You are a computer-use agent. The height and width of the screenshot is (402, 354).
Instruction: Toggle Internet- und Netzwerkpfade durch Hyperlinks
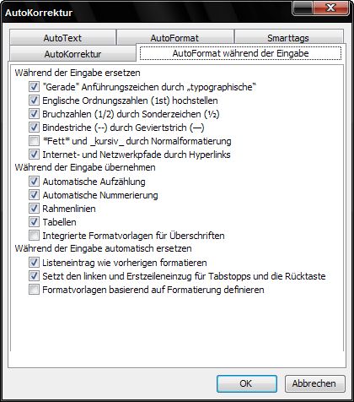tap(34, 155)
